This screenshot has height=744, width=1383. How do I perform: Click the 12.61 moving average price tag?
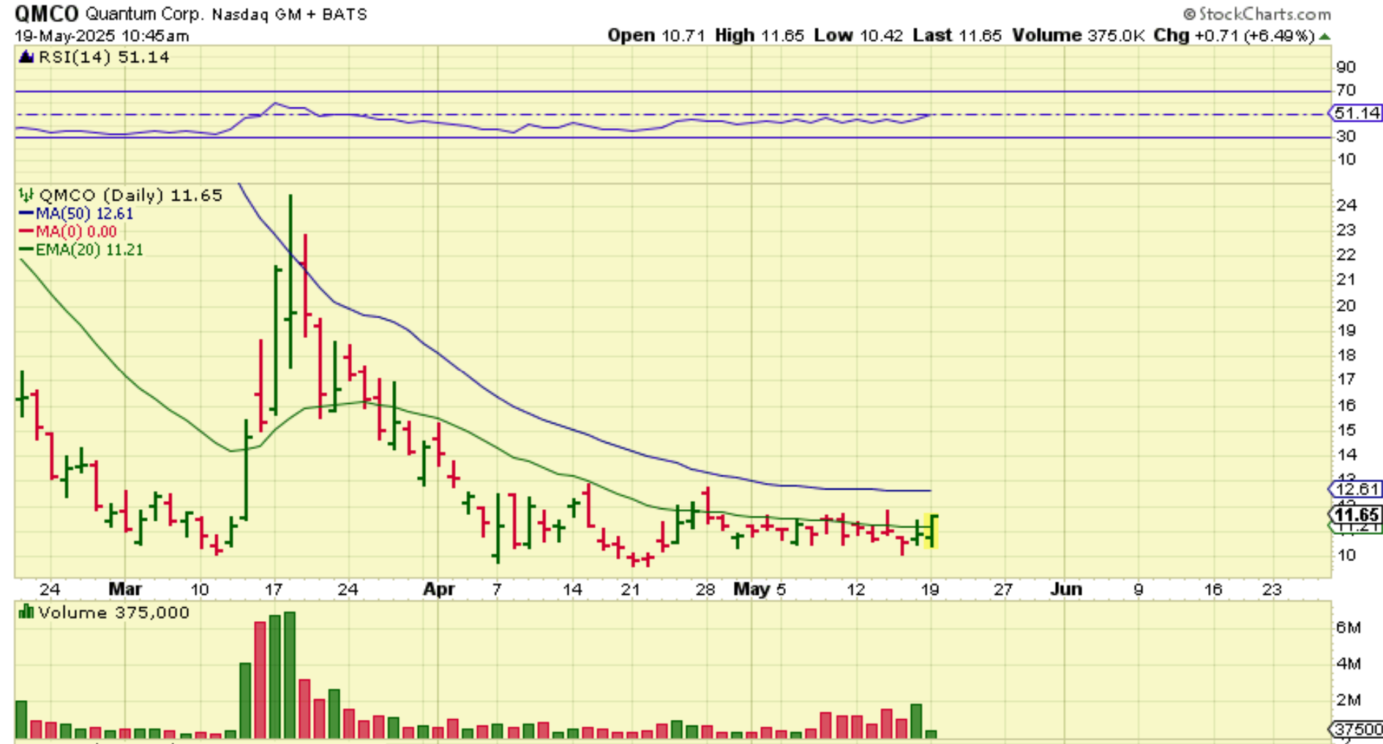pos(1356,489)
